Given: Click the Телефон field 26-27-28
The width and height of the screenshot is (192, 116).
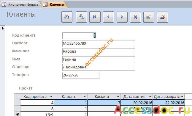Looking at the screenshot, I should coord(81,75).
